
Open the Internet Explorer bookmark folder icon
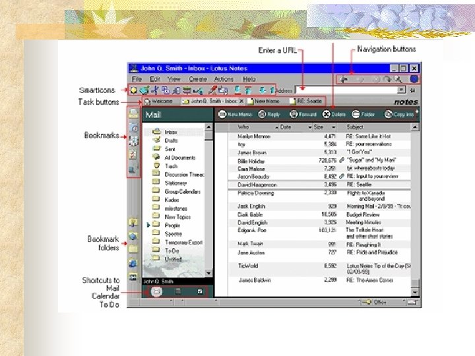133,263
